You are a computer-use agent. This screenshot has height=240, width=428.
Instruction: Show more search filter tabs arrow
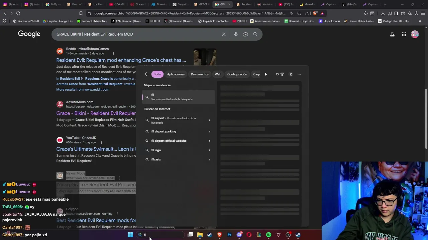(265, 74)
